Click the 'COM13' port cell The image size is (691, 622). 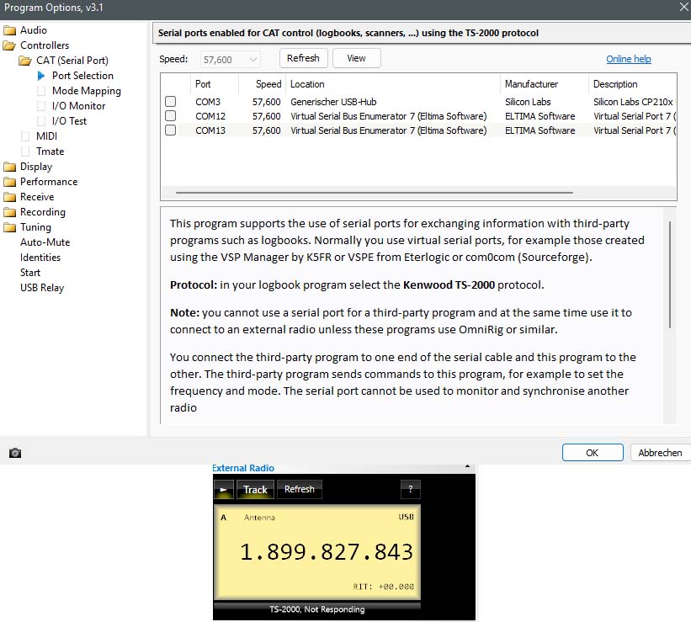coord(210,130)
